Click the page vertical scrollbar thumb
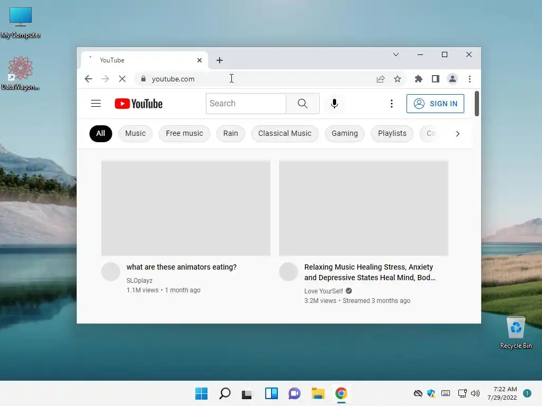 (x=477, y=104)
